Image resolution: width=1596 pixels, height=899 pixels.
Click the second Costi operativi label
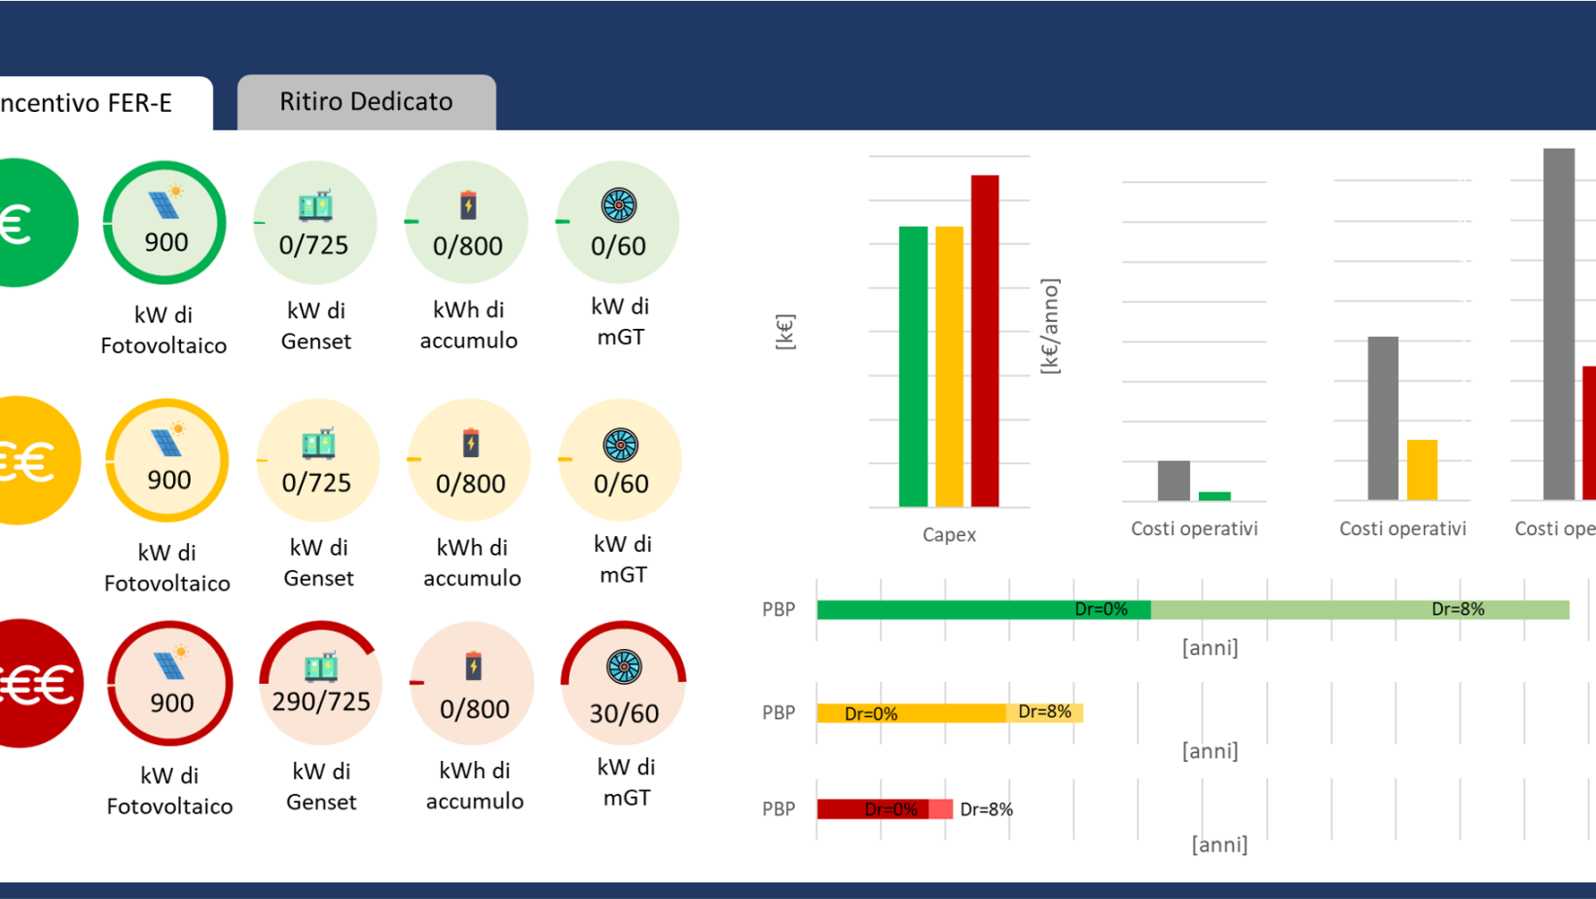pyautogui.click(x=1402, y=529)
